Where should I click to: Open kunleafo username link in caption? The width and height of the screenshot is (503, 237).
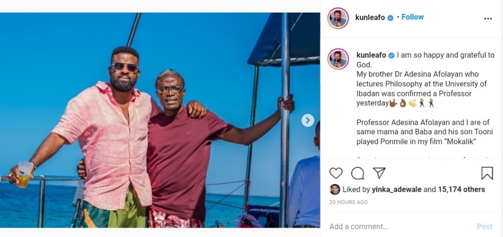tap(371, 55)
